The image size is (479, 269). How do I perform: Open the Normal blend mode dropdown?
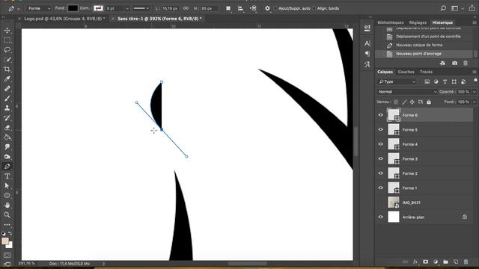point(407,91)
